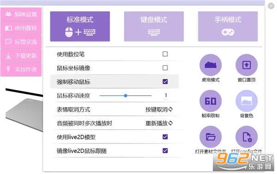Switch to 键盘模式 keyboard mode
277x174 pixels.
tap(154, 26)
